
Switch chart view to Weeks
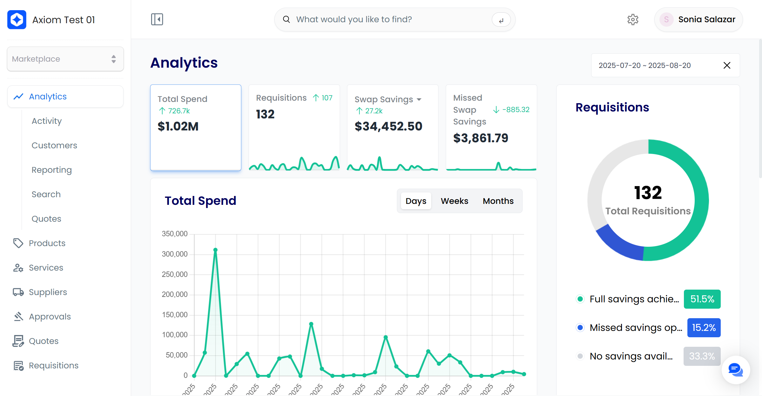tap(454, 201)
